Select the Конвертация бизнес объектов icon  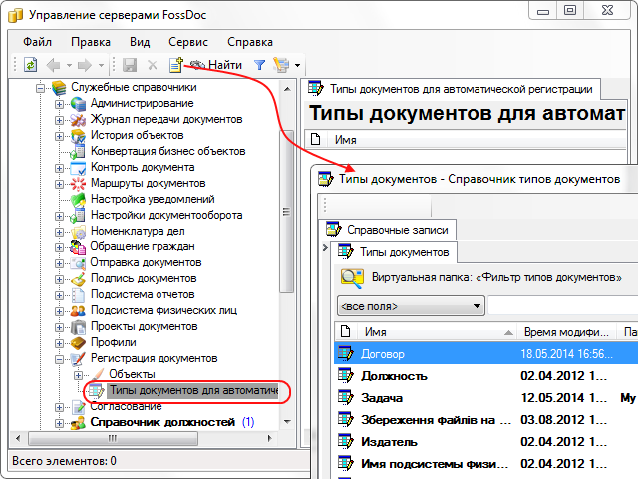coord(78,151)
